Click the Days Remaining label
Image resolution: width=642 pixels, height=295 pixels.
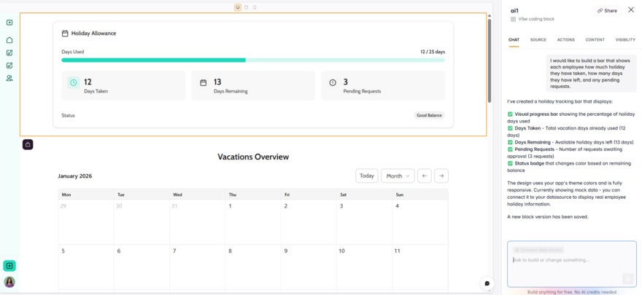click(231, 92)
